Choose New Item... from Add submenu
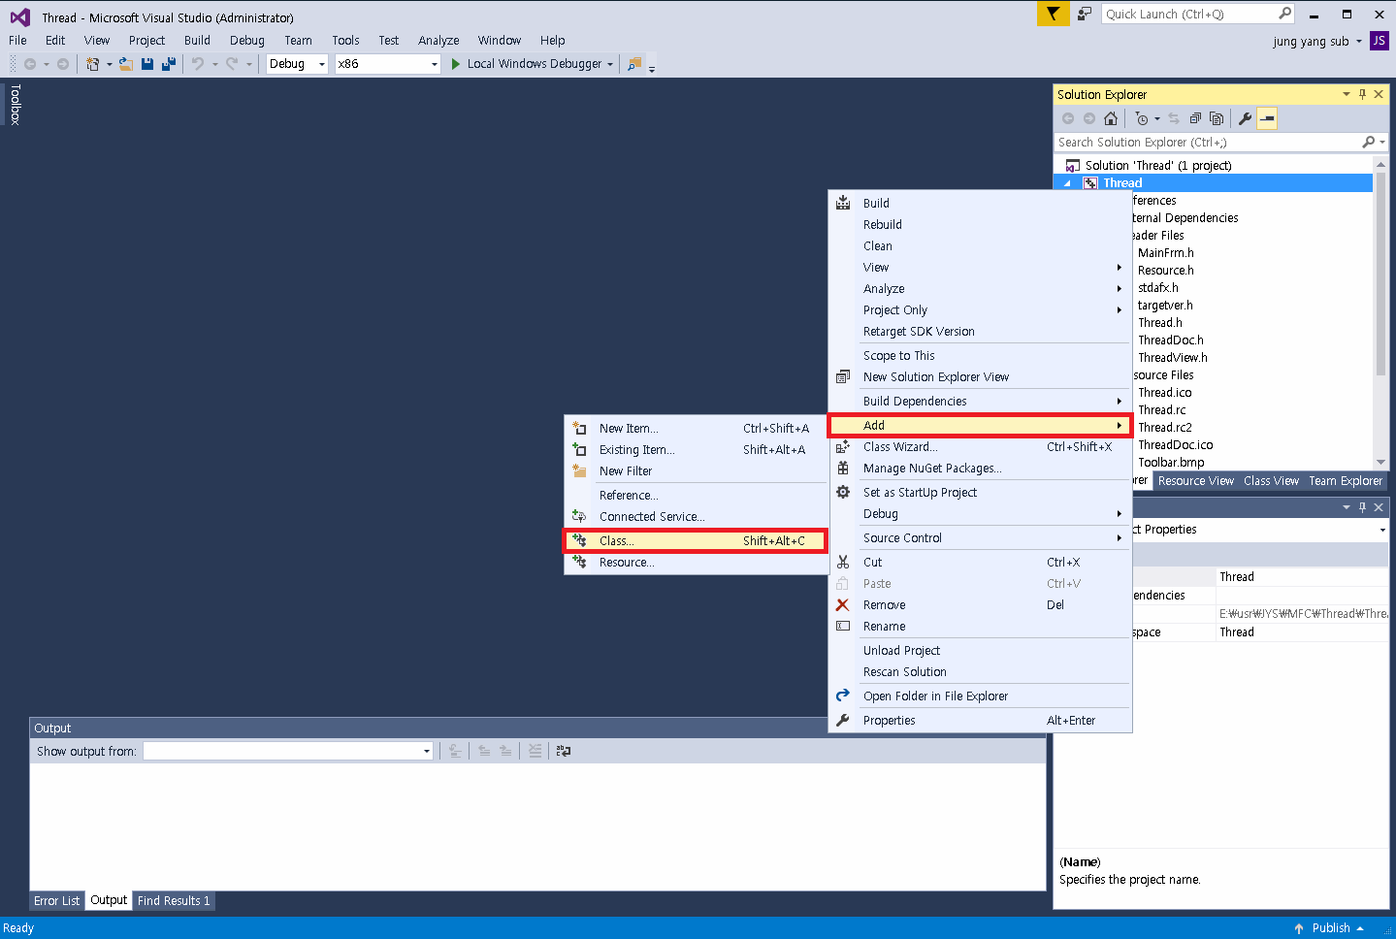The image size is (1396, 939). [x=696, y=429]
